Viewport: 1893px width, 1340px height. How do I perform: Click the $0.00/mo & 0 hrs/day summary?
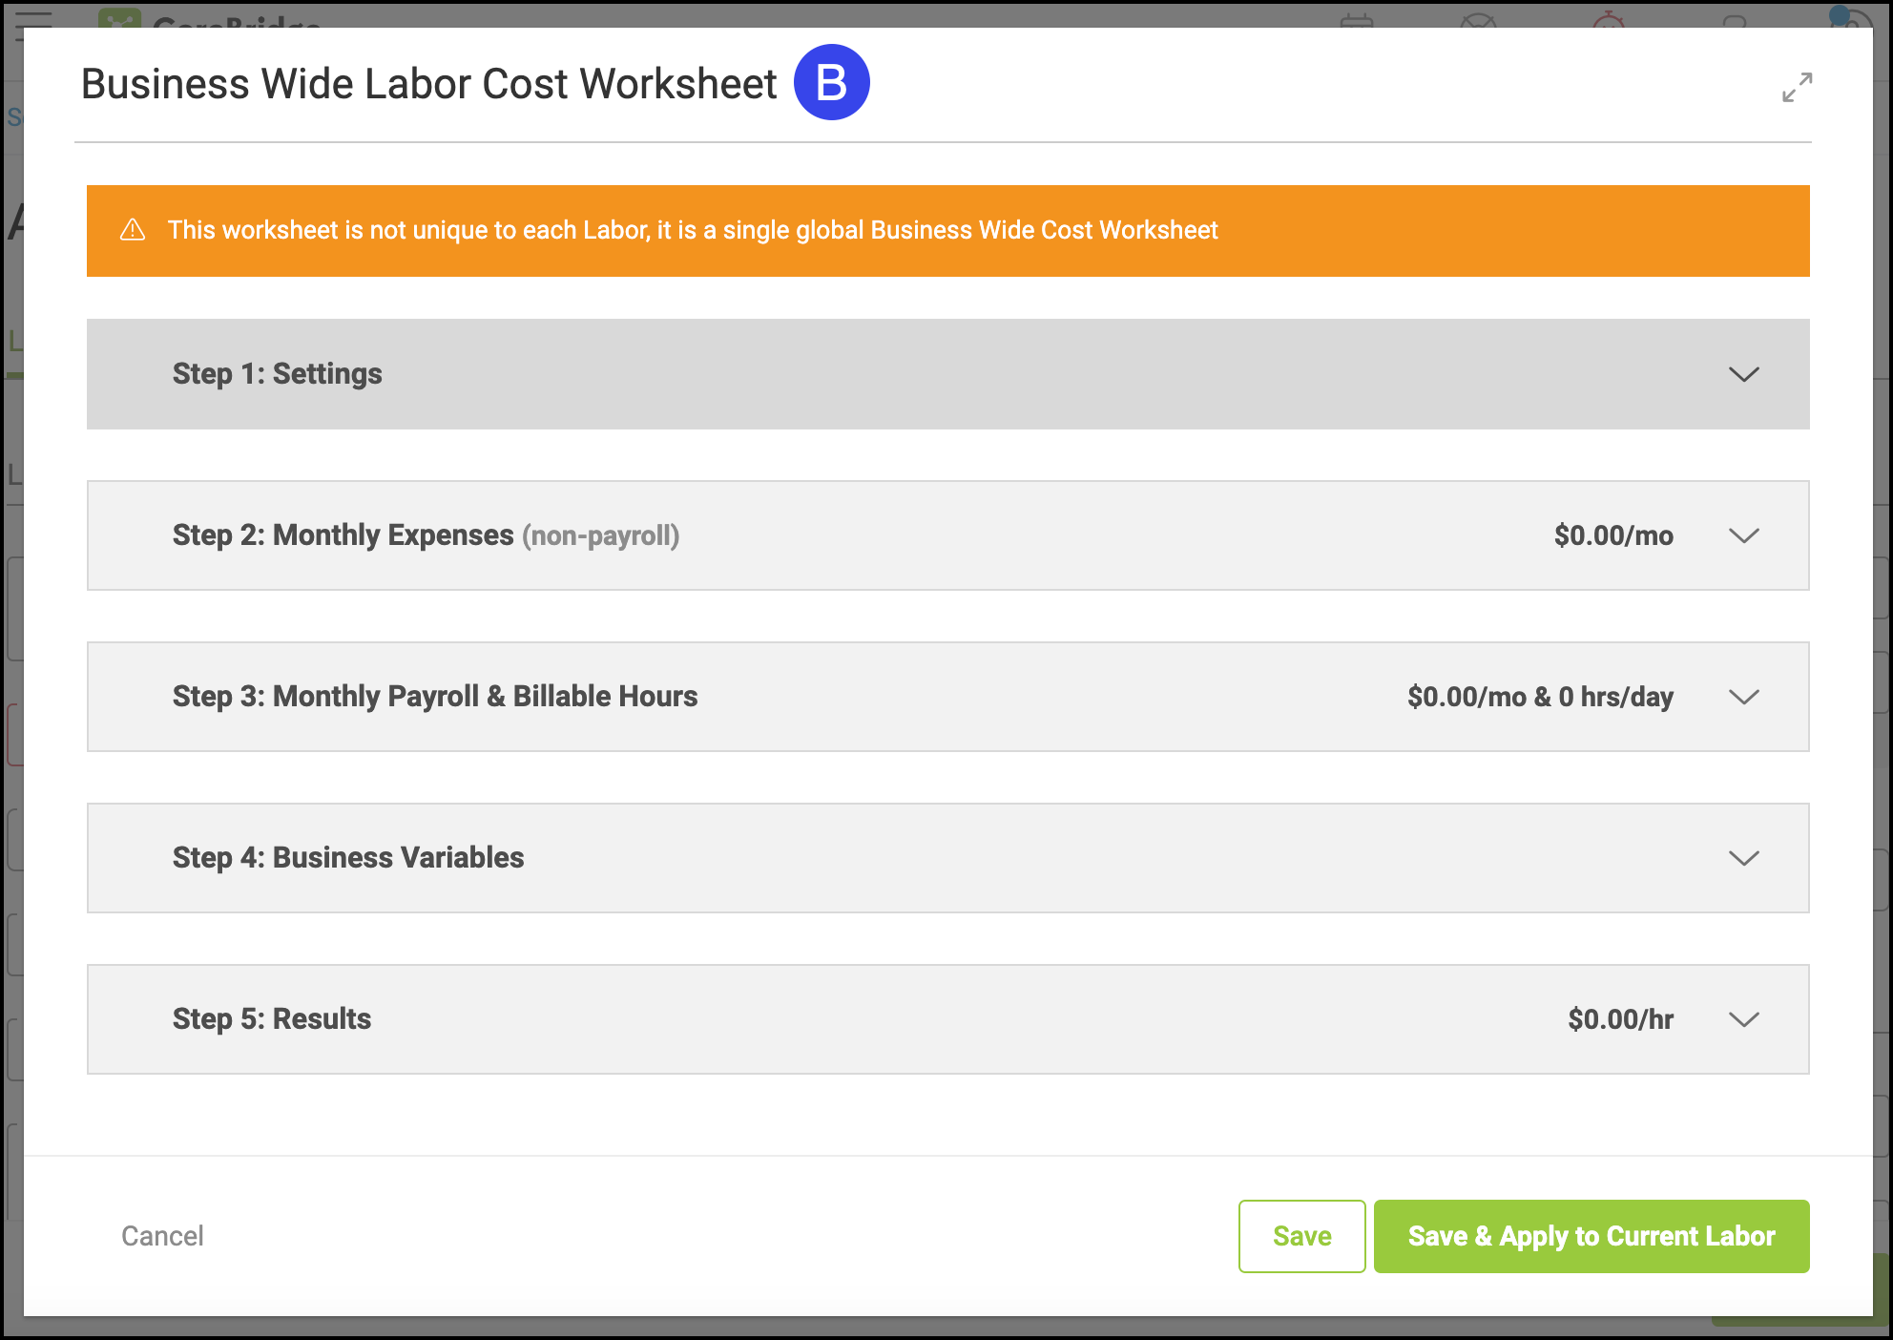pos(1539,697)
